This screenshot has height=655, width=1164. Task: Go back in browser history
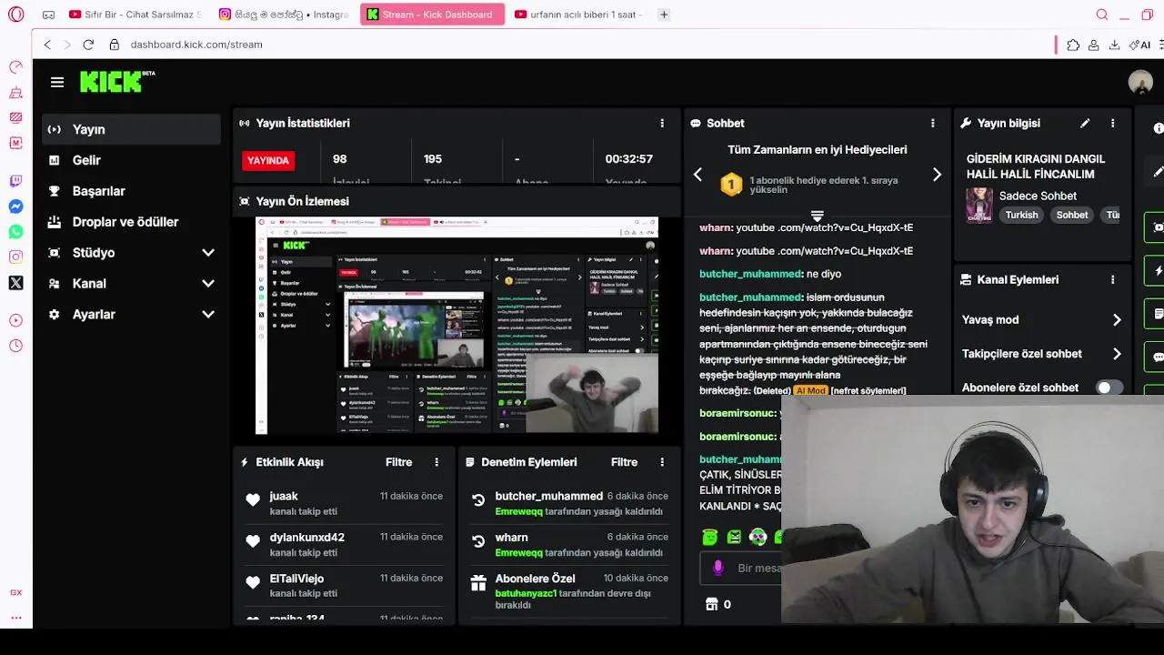point(47,44)
